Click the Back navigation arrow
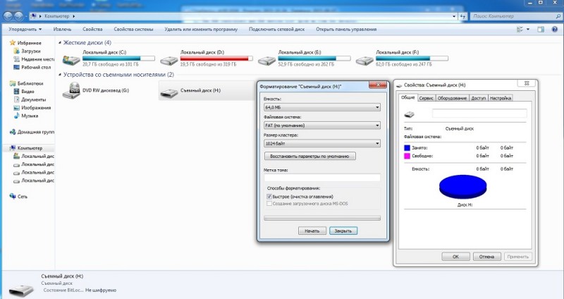 click(x=8, y=16)
